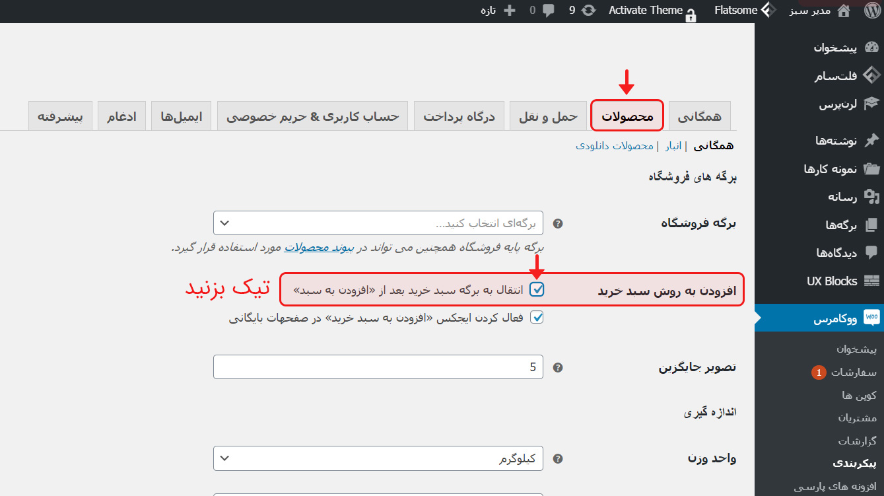Image resolution: width=884 pixels, height=496 pixels.
Task: Click the تصویر جایگزین field containing 5
Action: click(x=378, y=367)
